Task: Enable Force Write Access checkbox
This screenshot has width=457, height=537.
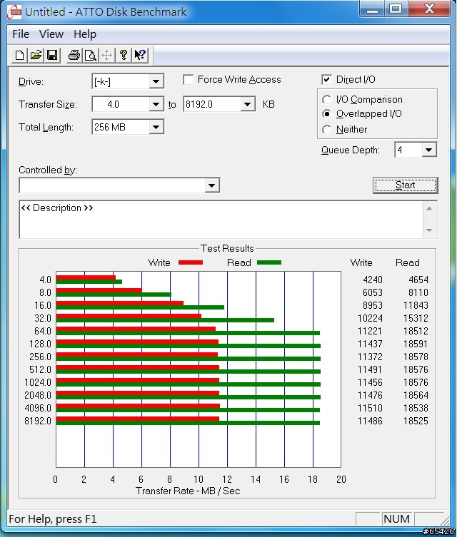Action: [189, 80]
